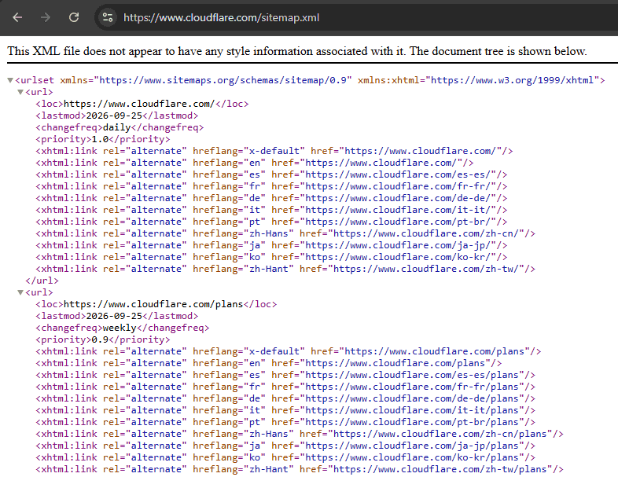Screen dimensions: 618x477
Task: Collapse the second url node above the plans loc
Action: tap(20, 292)
